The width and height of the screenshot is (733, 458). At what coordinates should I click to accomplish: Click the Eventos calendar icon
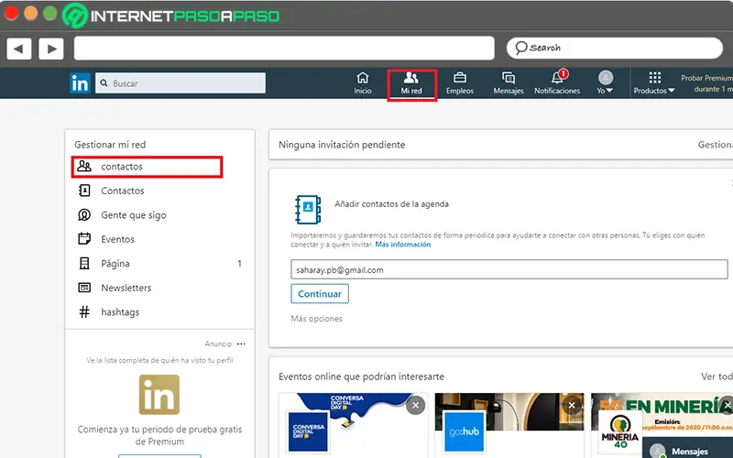tap(84, 239)
